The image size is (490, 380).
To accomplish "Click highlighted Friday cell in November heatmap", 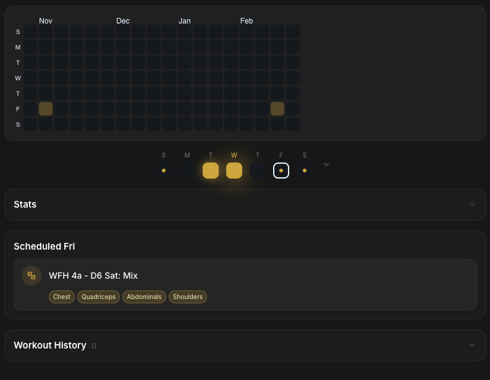I will (46, 109).
